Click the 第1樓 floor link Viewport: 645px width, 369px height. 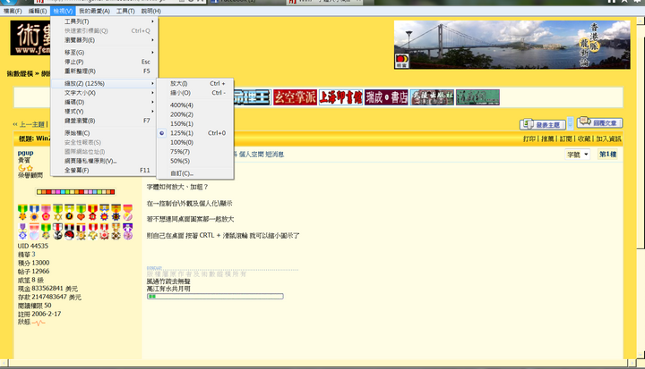point(607,155)
